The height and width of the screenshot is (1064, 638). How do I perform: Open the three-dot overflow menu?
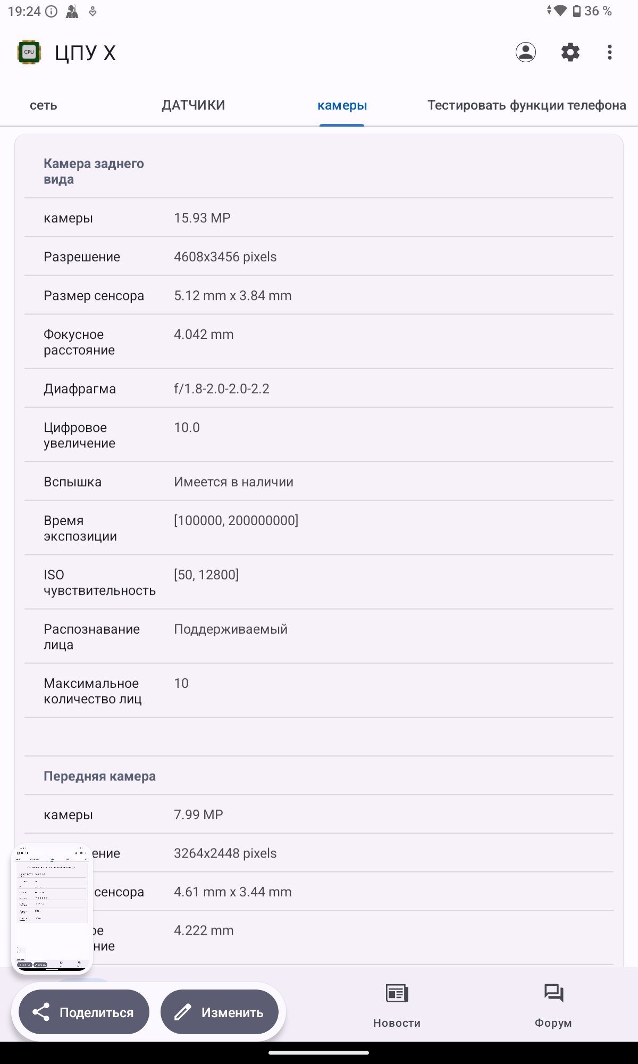click(609, 52)
